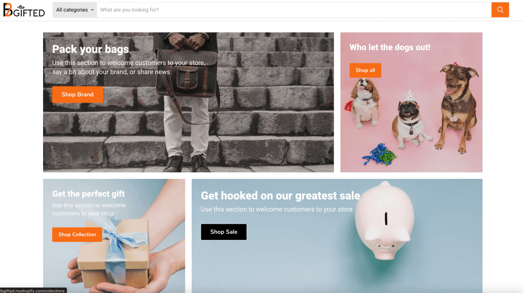Open the BGifted logo home link

point(24,10)
